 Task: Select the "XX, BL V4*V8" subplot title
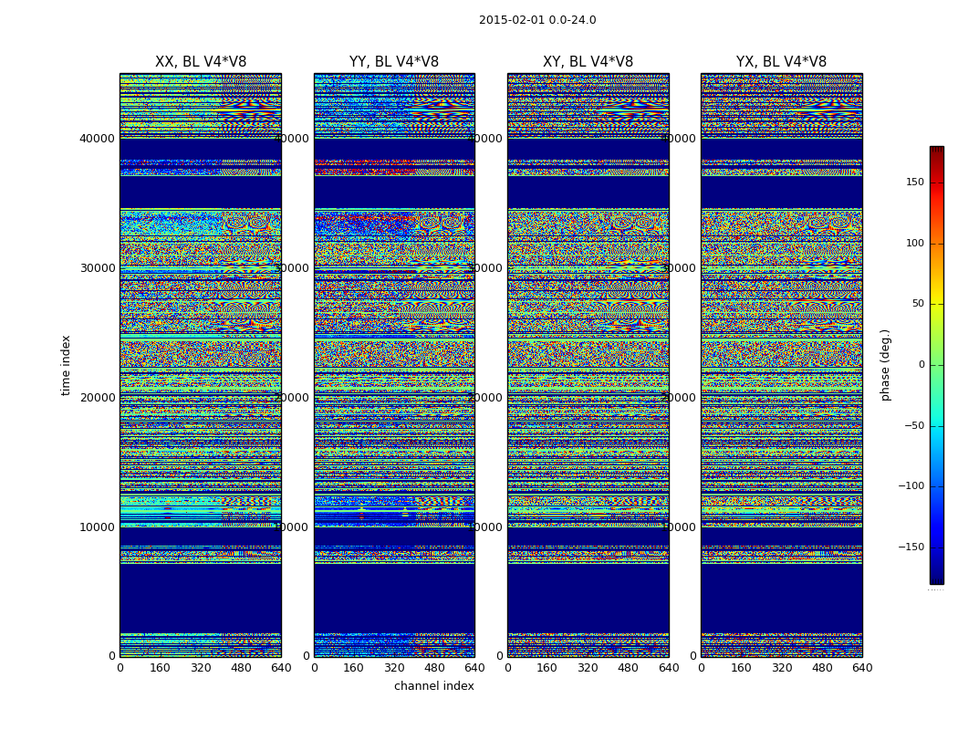[x=201, y=62]
